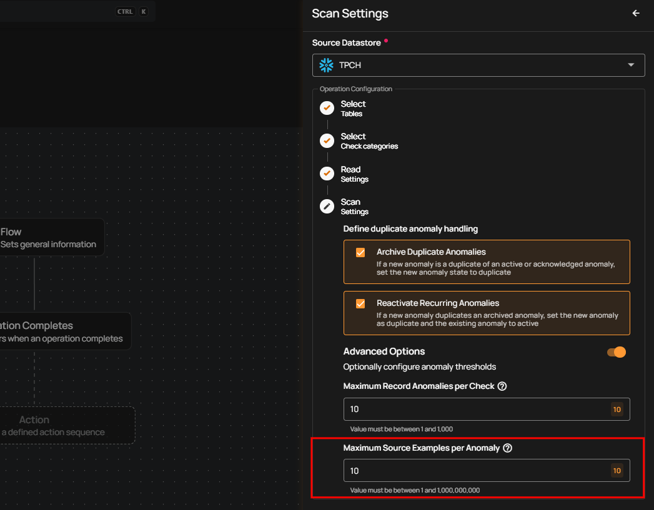This screenshot has height=510, width=654.
Task: Select the Action node on canvas
Action: pyautogui.click(x=62, y=426)
